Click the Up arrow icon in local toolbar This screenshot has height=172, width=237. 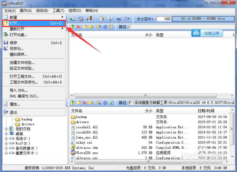pyautogui.click(x=72, y=103)
